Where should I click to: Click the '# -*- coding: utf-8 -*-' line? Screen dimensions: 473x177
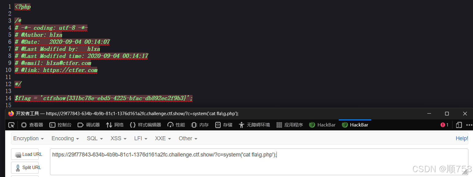point(51,28)
